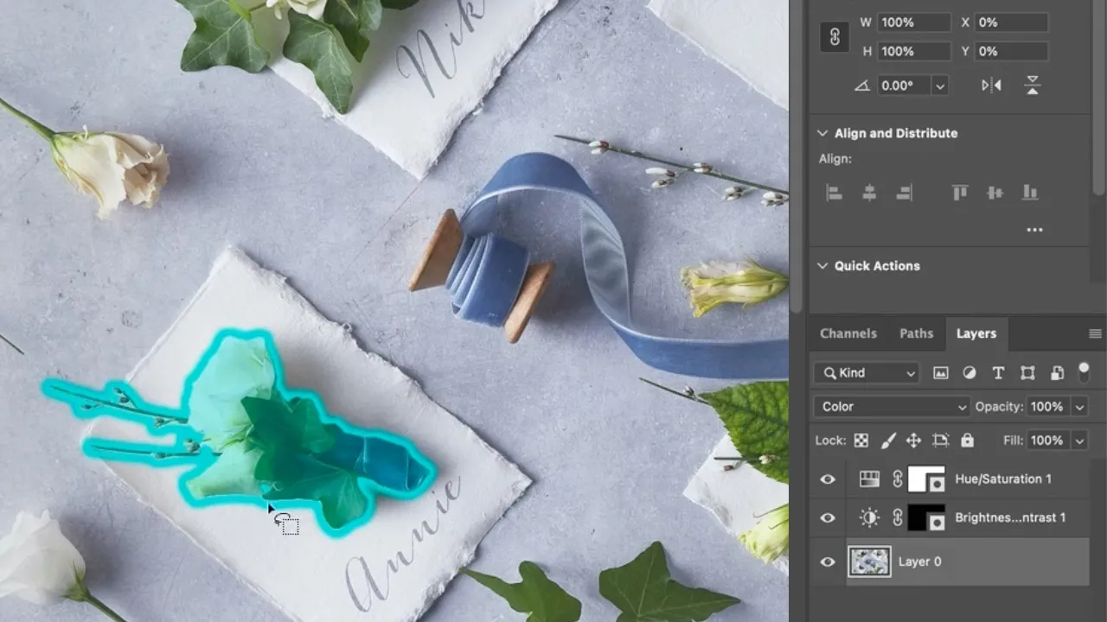Align right edges
The height and width of the screenshot is (622, 1107).
pyautogui.click(x=904, y=193)
